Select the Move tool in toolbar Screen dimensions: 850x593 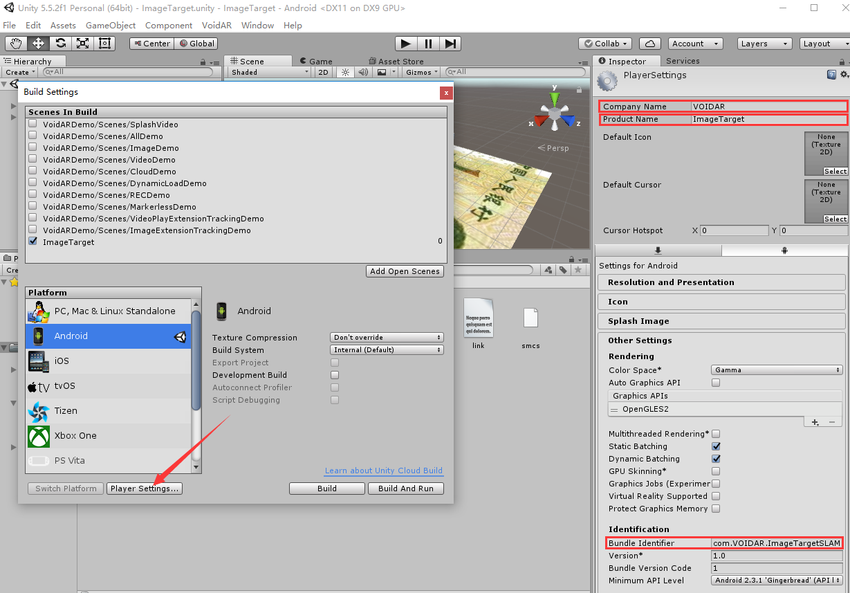point(38,43)
